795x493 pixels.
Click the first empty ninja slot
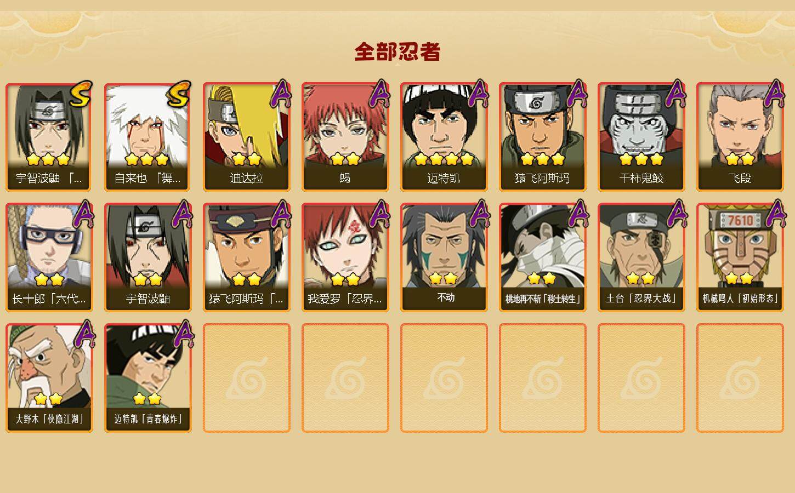tap(247, 378)
